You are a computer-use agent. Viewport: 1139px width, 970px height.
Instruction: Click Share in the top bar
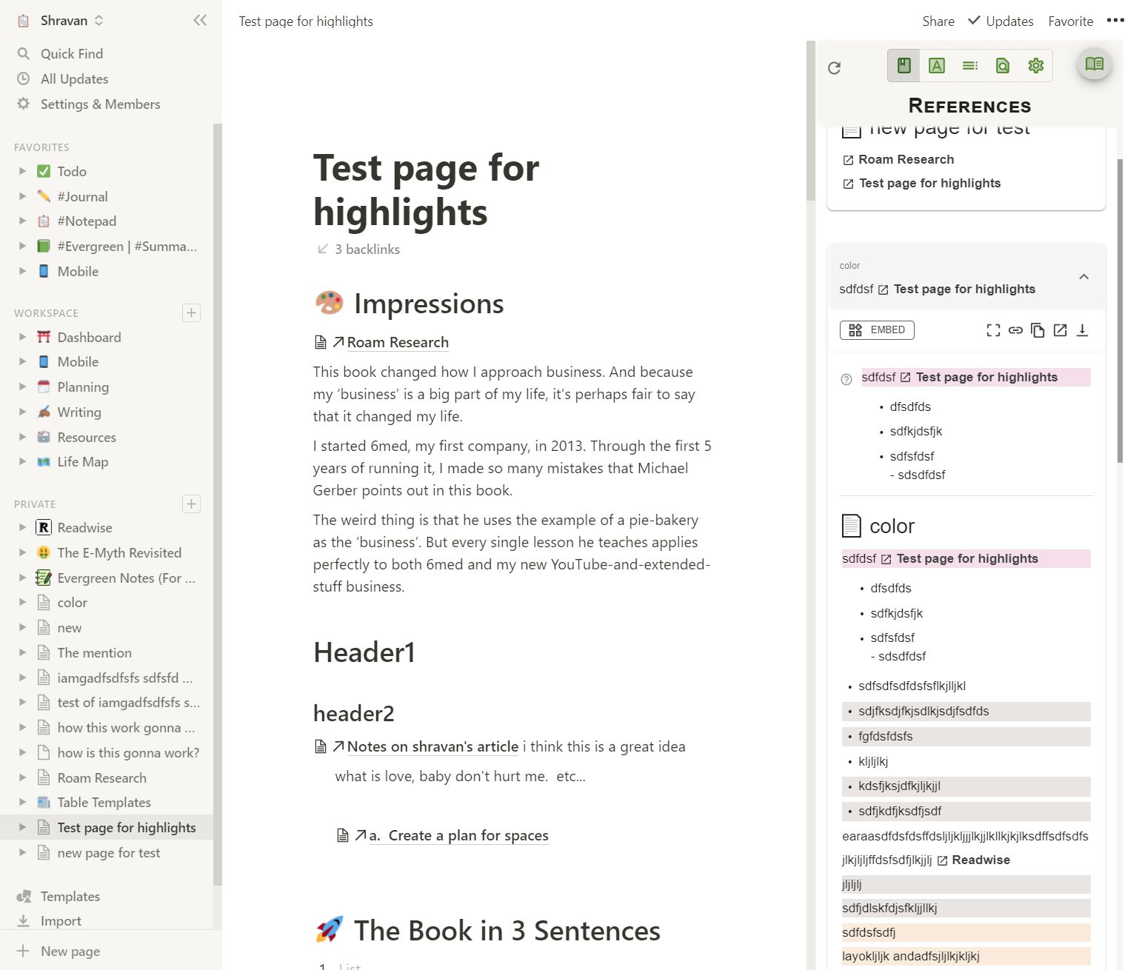938,21
